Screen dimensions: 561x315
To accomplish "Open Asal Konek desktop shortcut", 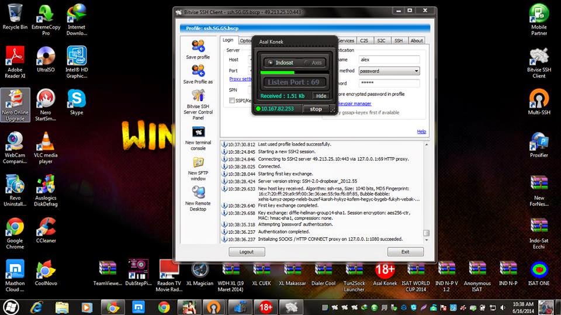I will tap(385, 274).
